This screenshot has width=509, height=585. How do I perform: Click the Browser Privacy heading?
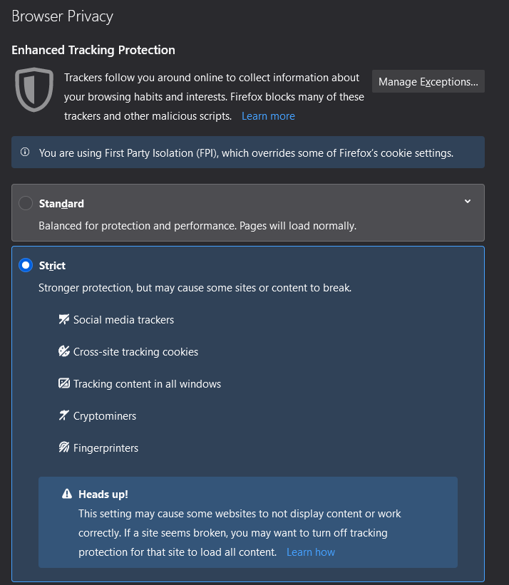tap(62, 16)
